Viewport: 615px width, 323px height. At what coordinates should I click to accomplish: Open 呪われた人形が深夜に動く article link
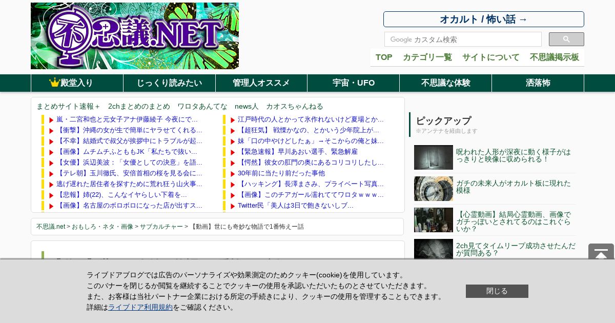(x=513, y=155)
